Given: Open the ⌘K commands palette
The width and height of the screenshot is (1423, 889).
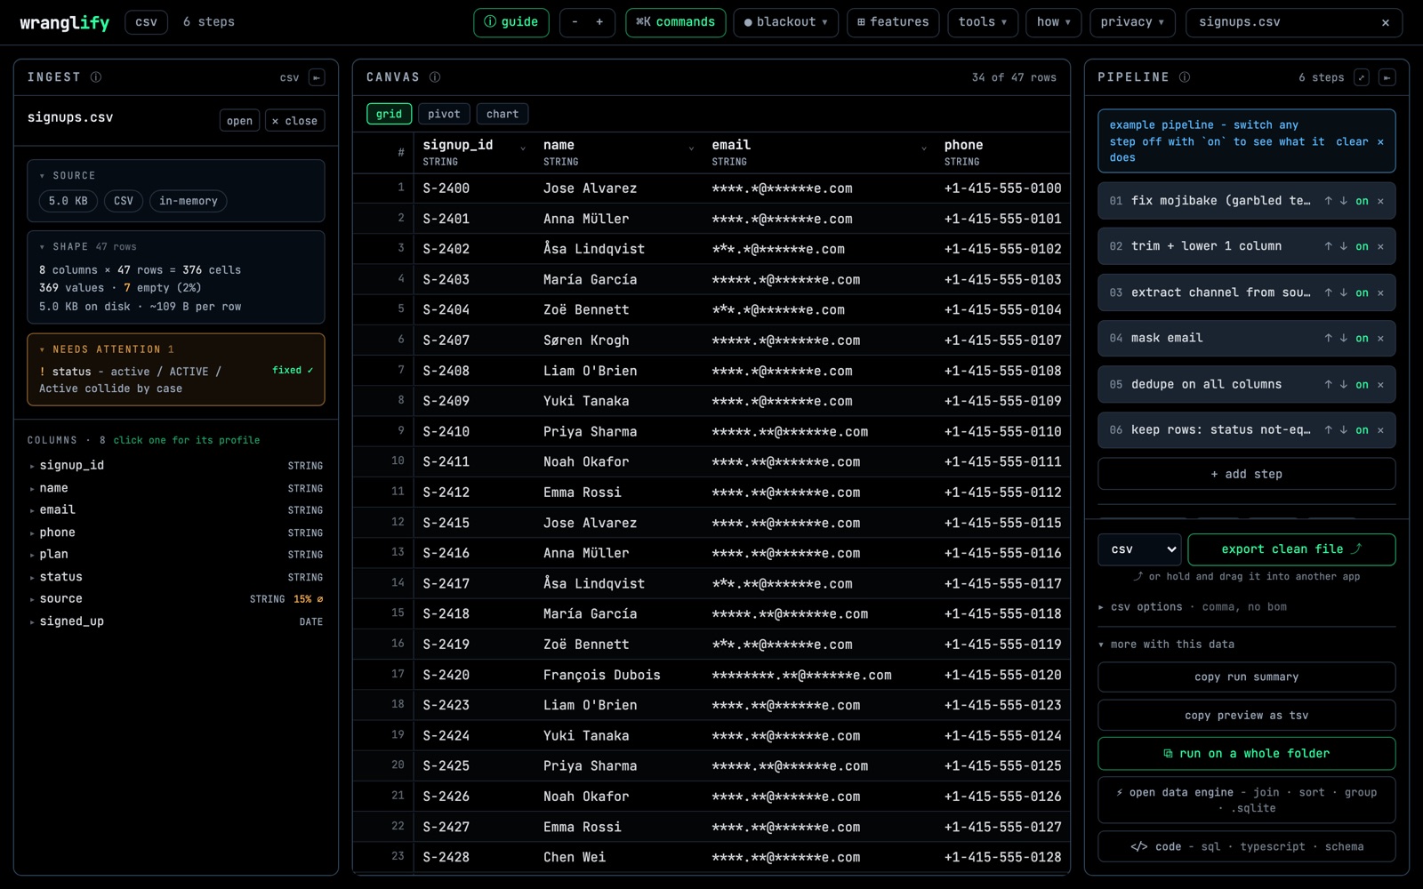Looking at the screenshot, I should (676, 22).
